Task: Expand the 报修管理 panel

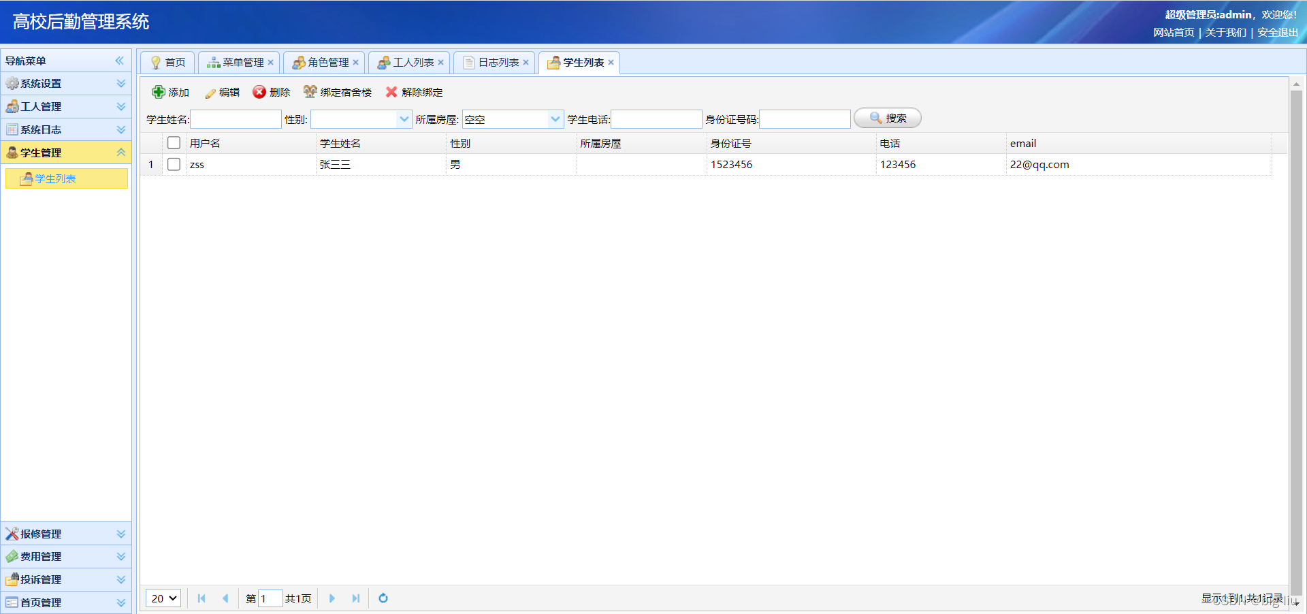Action: (121, 534)
